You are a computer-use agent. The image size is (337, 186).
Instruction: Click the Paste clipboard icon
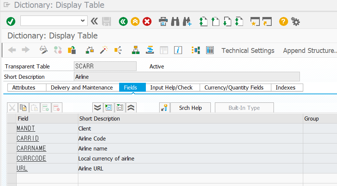35,108
